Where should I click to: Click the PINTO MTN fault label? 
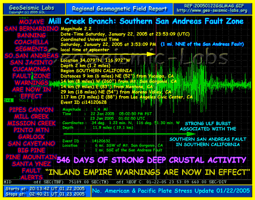tap(31, 130)
